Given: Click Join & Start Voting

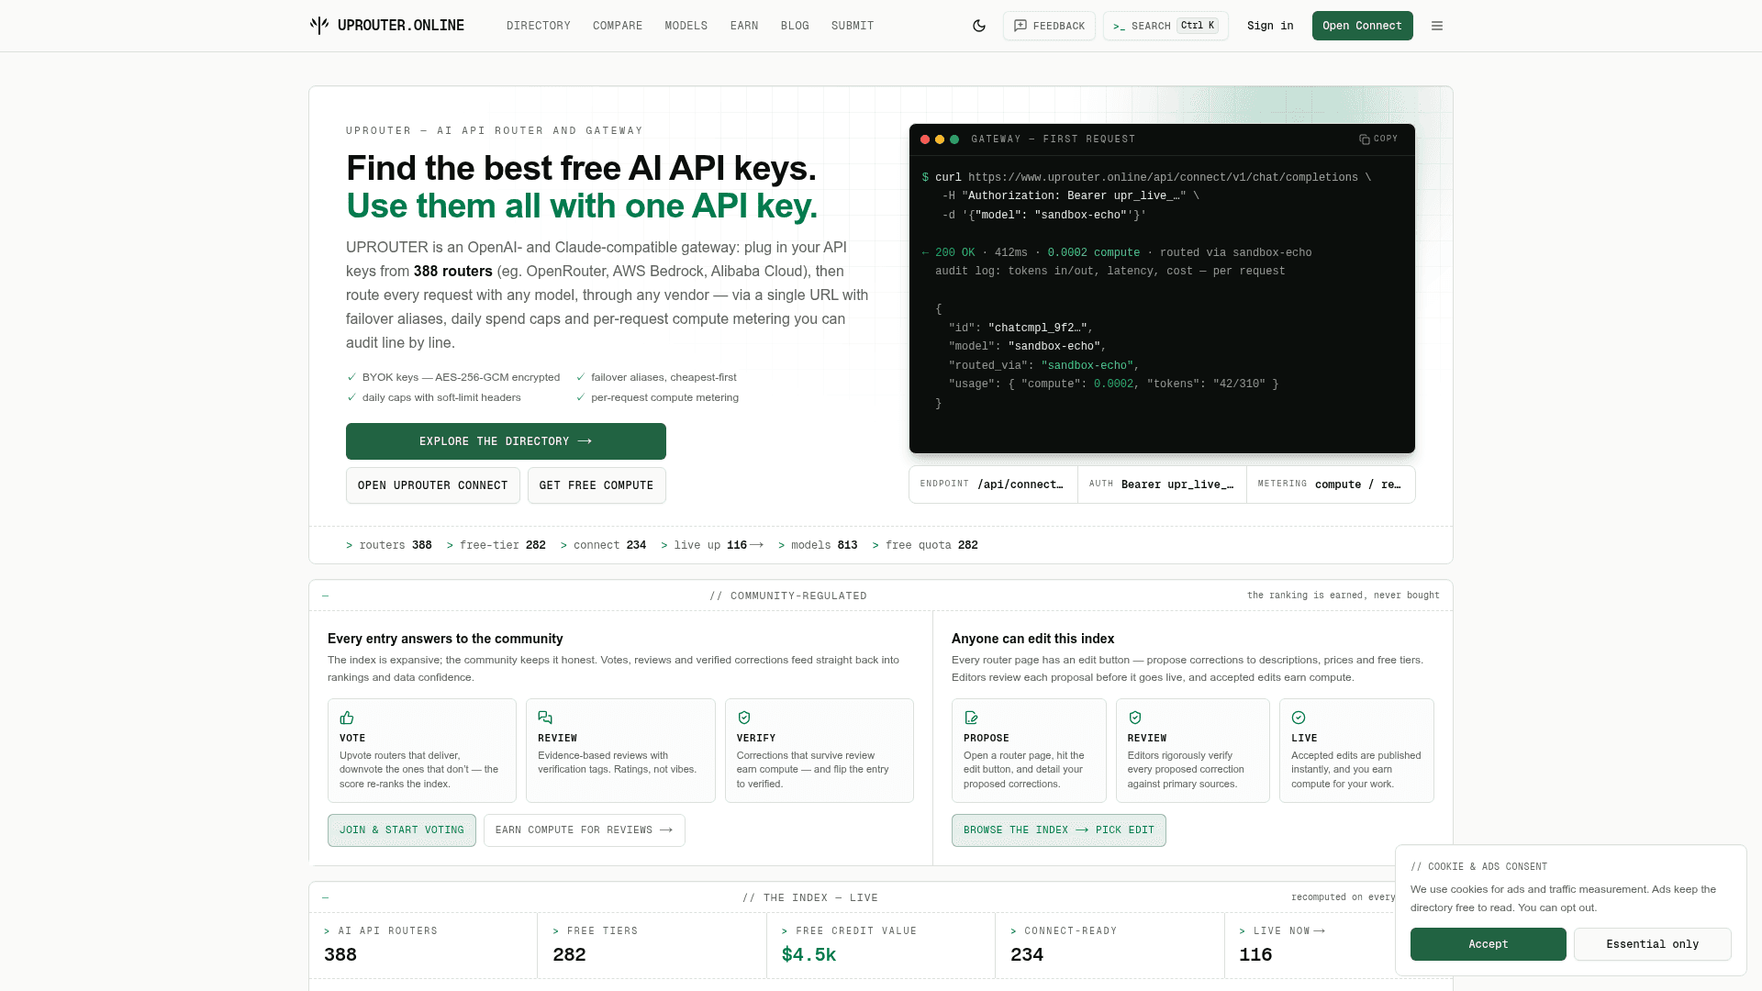Looking at the screenshot, I should [402, 830].
